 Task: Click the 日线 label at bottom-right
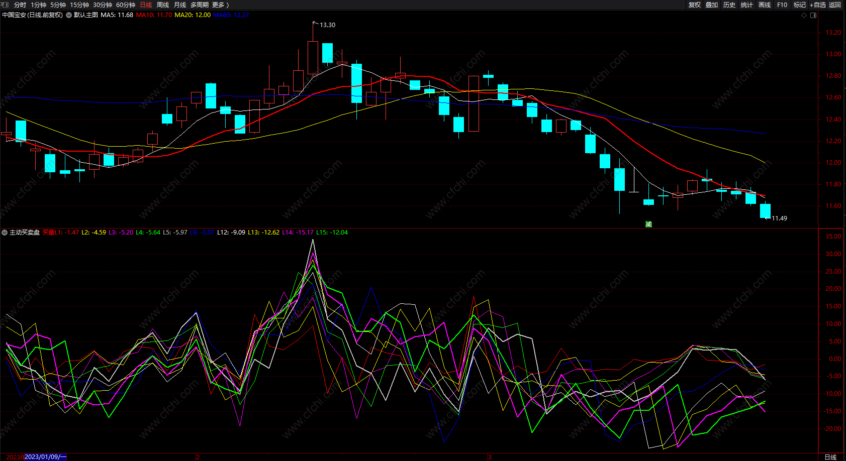click(830, 457)
